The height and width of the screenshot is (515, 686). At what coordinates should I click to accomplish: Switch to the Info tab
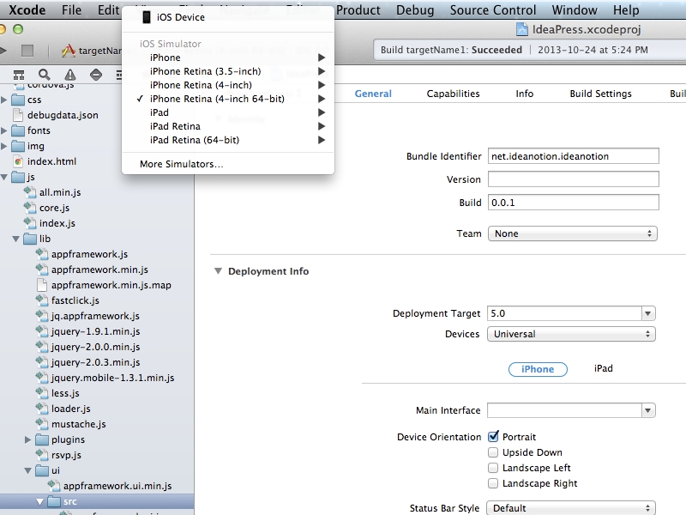524,94
